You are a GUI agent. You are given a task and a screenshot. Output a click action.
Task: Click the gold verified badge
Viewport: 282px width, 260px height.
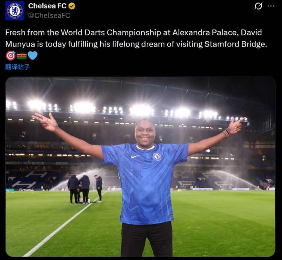(x=72, y=6)
